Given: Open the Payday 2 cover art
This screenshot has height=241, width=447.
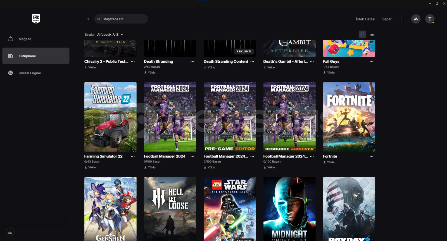Looking at the screenshot, I should [x=349, y=209].
